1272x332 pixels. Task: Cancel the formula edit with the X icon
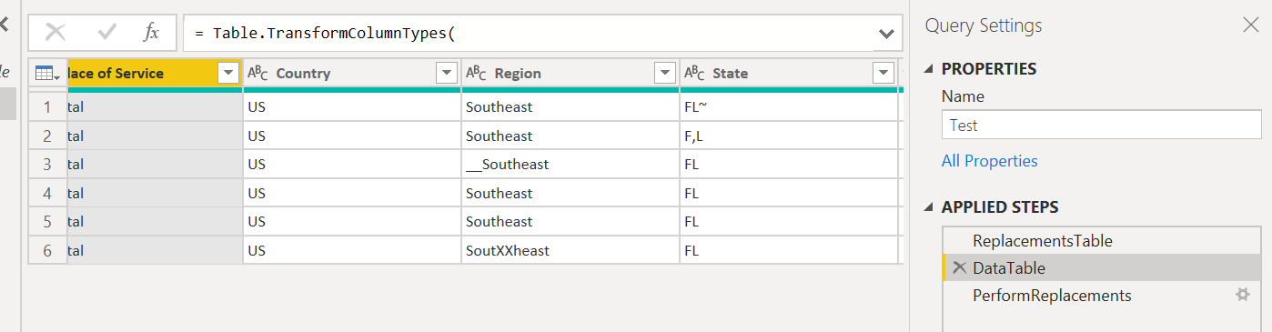tap(56, 32)
